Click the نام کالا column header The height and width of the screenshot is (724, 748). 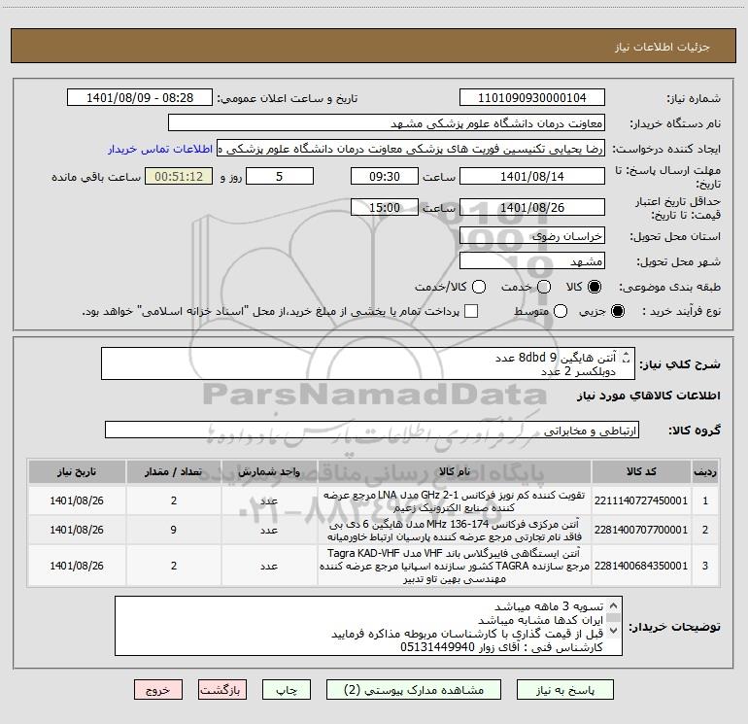point(455,472)
